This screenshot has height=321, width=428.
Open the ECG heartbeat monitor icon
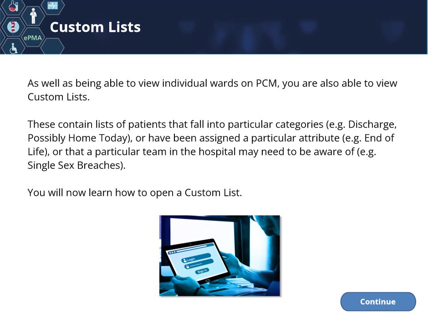(x=53, y=5)
